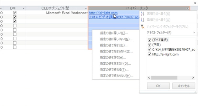The image size is (198, 111).
Task: Click the filter panel resize grip
Action: pyautogui.click(x=196, y=92)
